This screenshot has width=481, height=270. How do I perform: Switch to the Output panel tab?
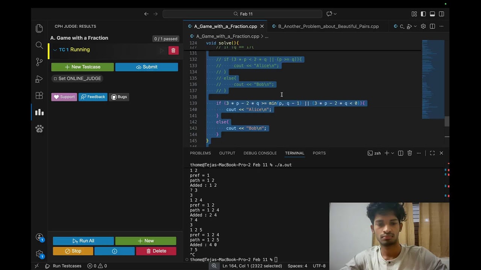coord(227,153)
